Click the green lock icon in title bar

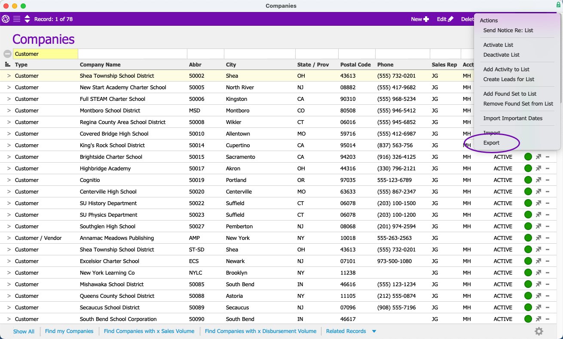click(x=558, y=5)
